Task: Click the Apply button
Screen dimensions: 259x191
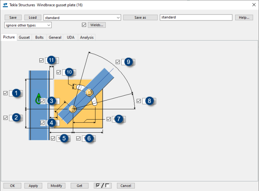Action: click(x=33, y=186)
